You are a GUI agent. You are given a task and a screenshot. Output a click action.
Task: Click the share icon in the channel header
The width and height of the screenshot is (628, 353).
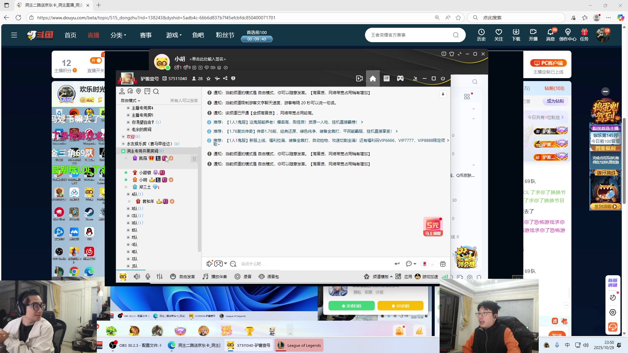(x=225, y=78)
